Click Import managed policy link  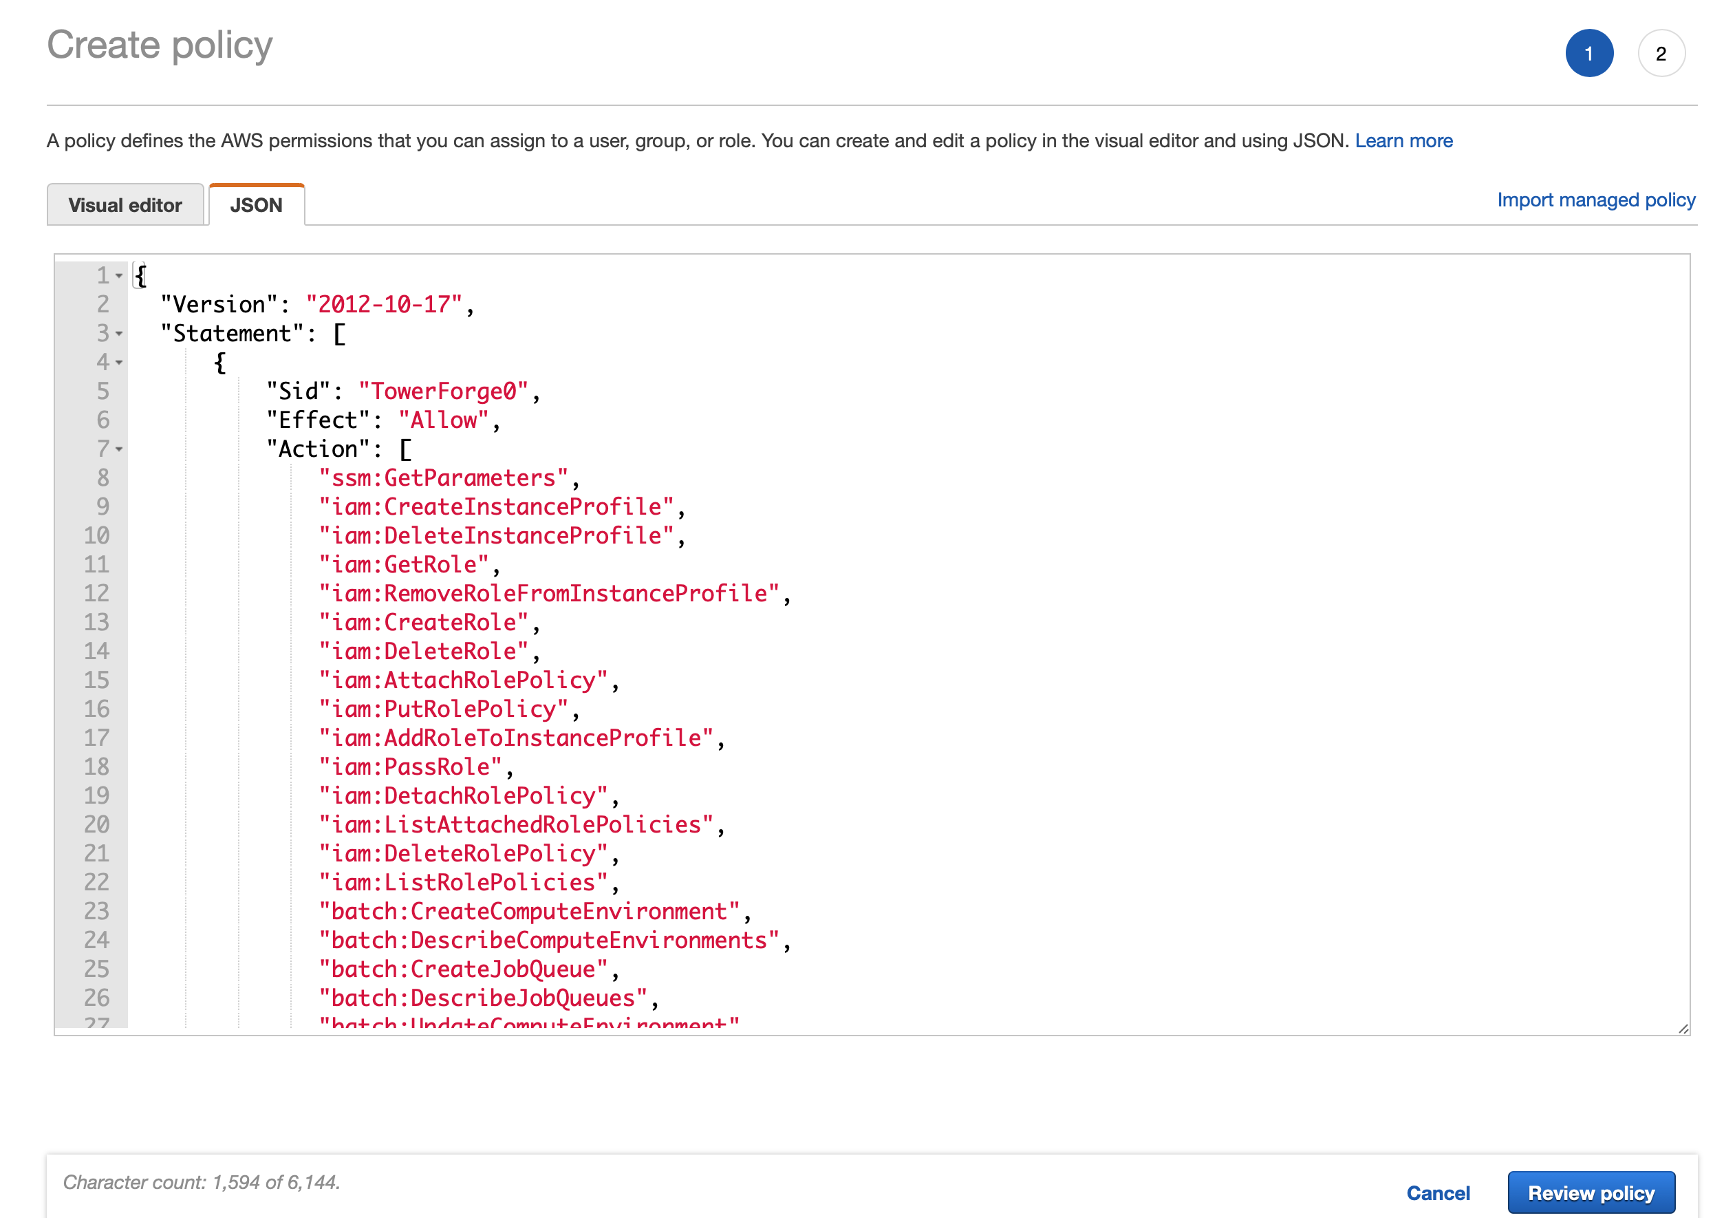1595,200
